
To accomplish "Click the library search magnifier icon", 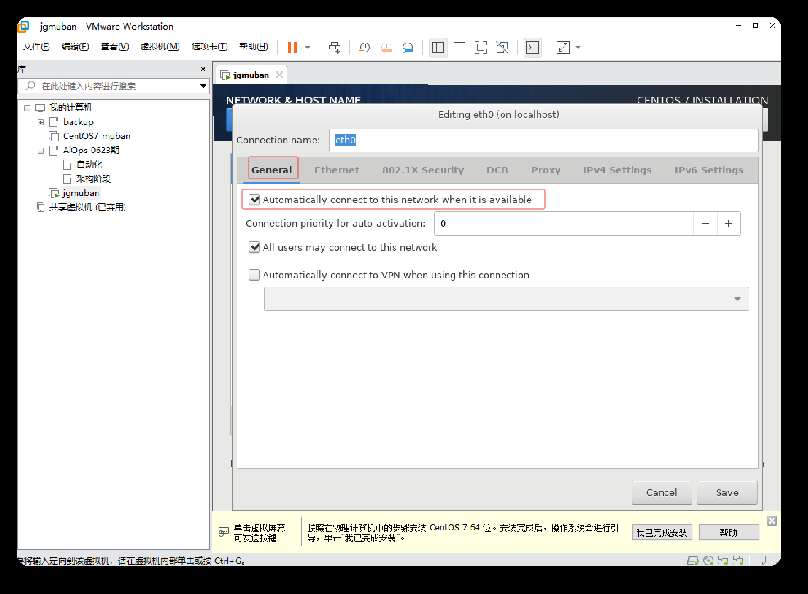I will pyautogui.click(x=30, y=86).
